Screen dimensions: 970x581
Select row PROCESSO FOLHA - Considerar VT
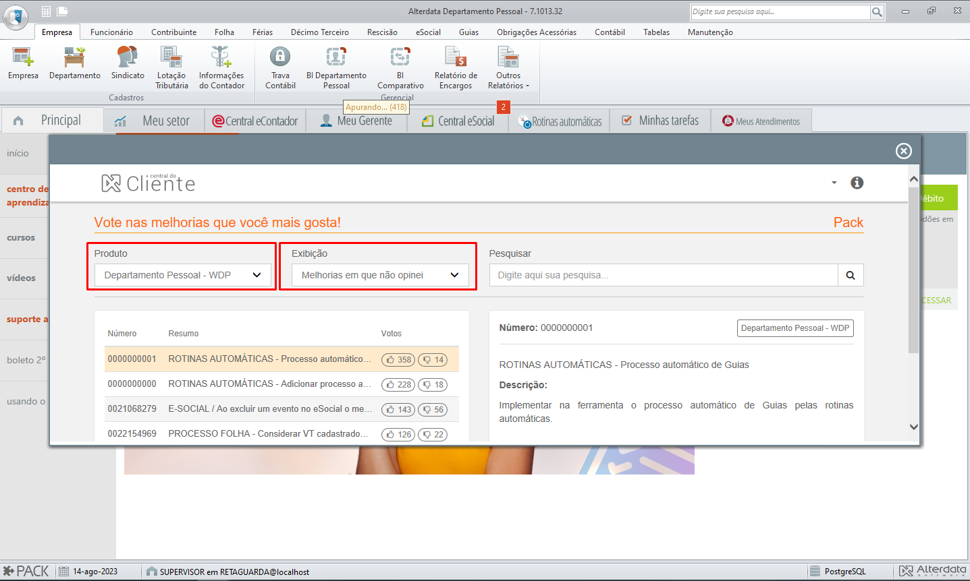click(281, 433)
